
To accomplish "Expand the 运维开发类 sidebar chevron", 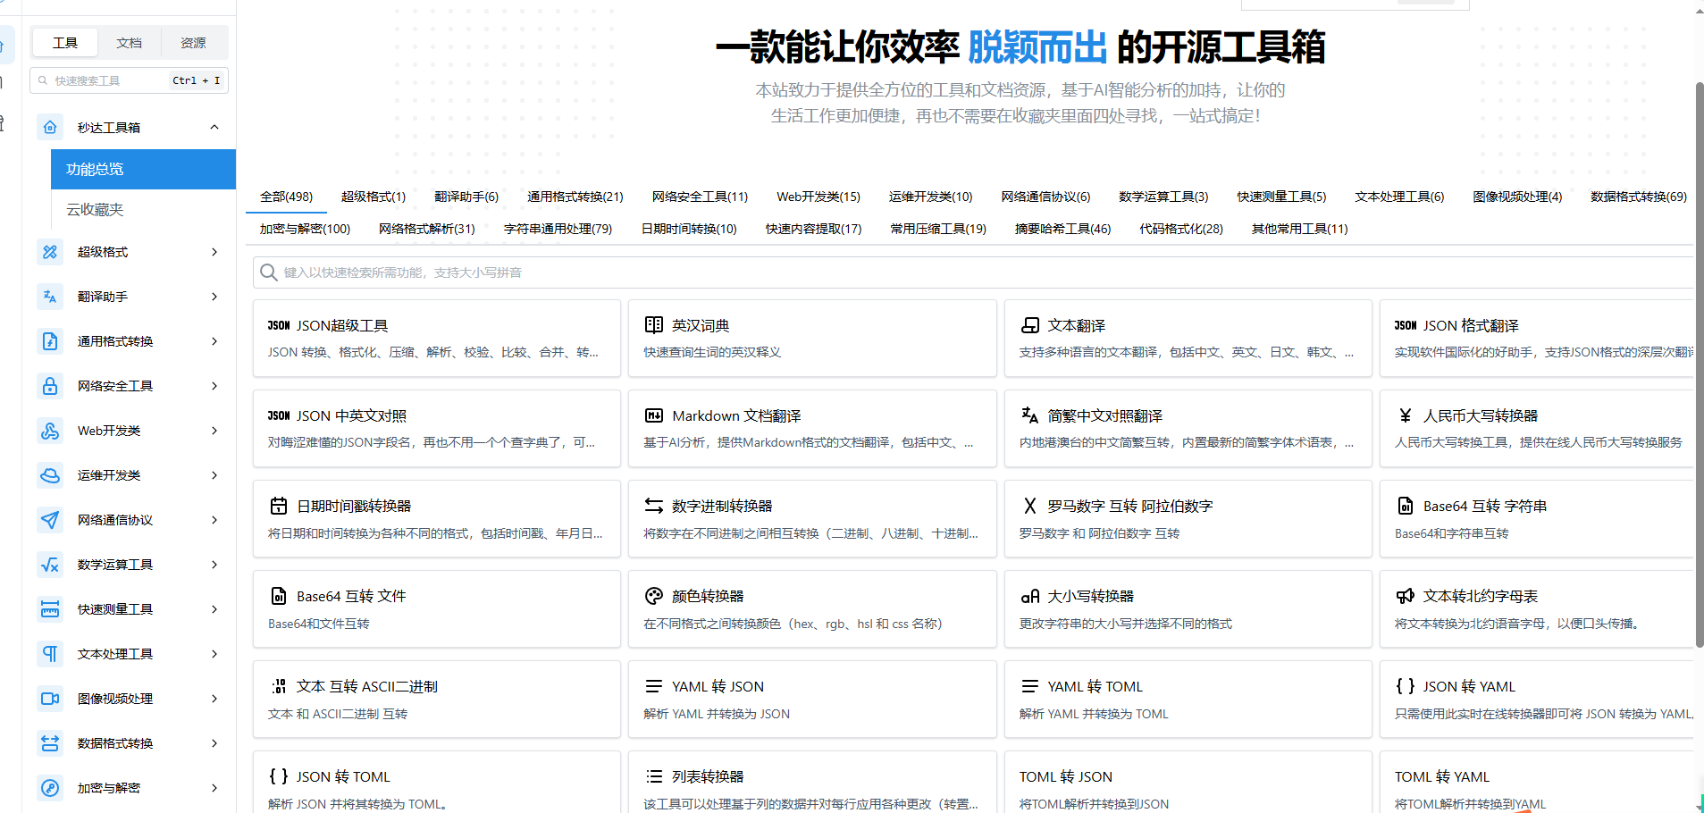I will pos(214,475).
